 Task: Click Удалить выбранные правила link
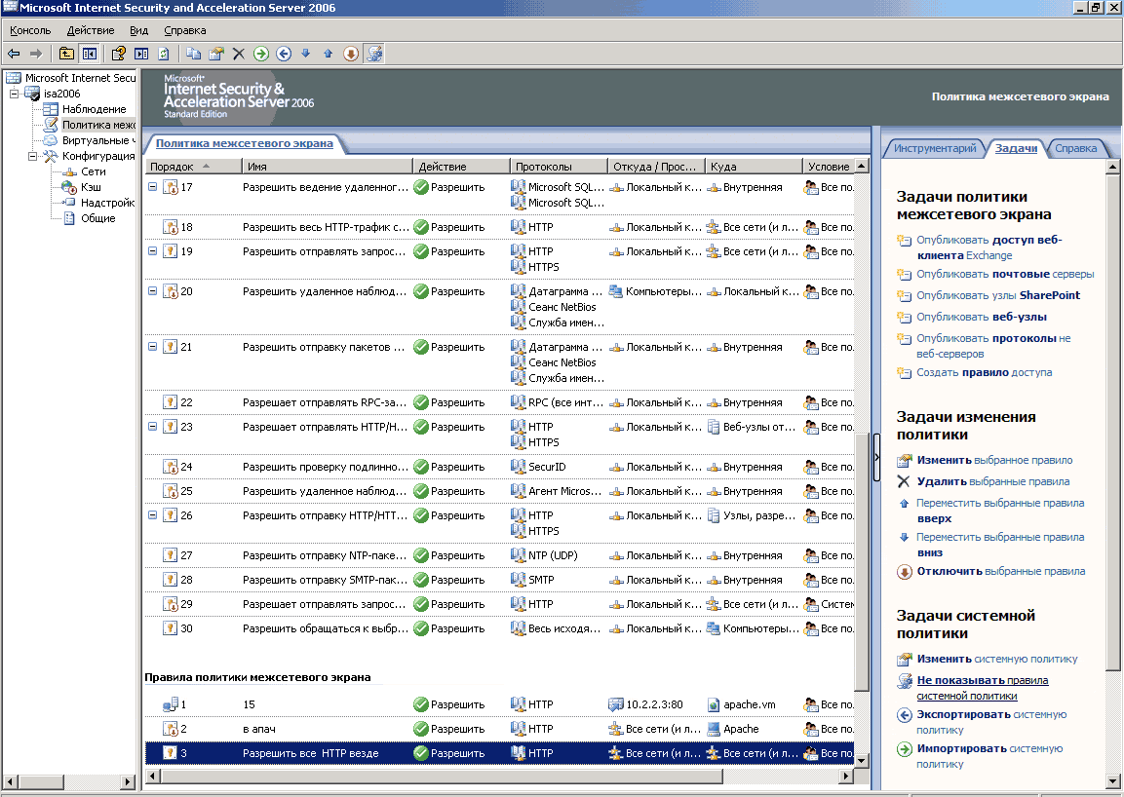coord(993,481)
